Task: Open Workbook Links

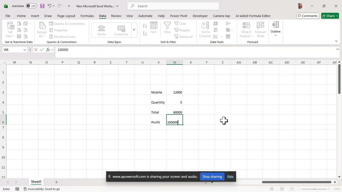Action: [62, 37]
